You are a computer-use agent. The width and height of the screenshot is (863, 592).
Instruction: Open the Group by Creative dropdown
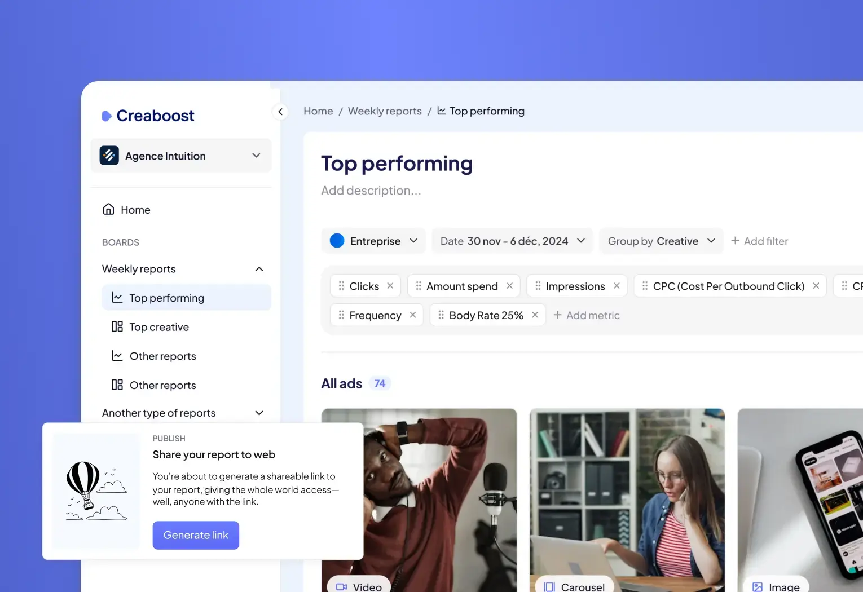point(661,241)
